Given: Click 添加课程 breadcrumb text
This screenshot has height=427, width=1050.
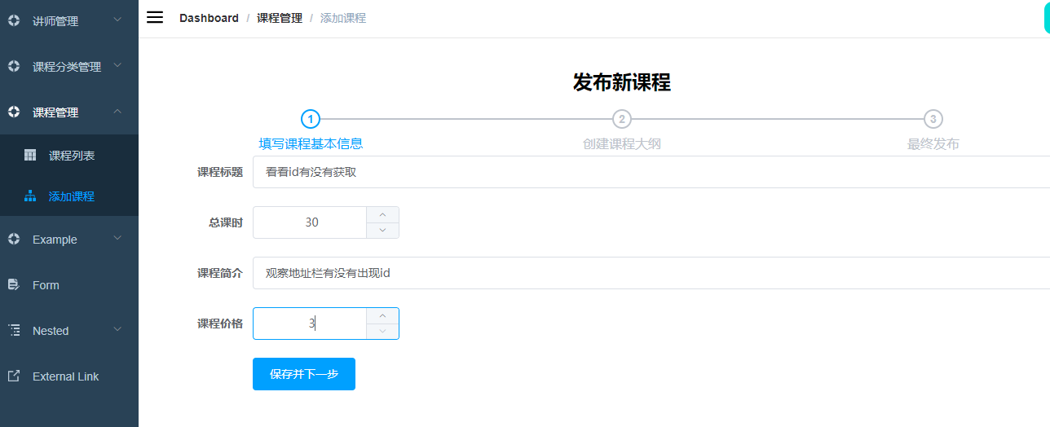Looking at the screenshot, I should coord(342,18).
